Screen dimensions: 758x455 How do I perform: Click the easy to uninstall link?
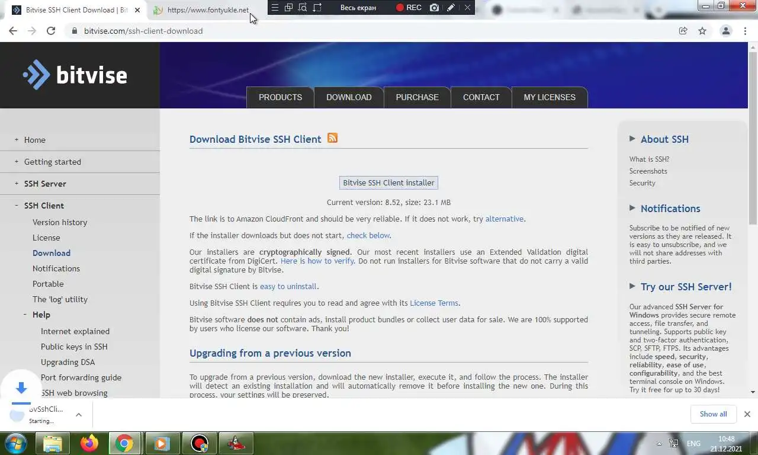pos(288,286)
